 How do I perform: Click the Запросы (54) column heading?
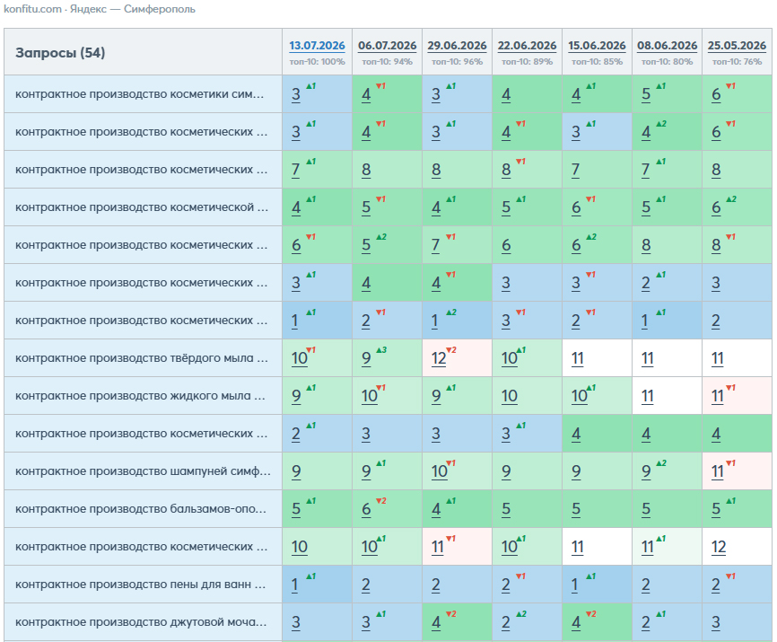click(60, 53)
